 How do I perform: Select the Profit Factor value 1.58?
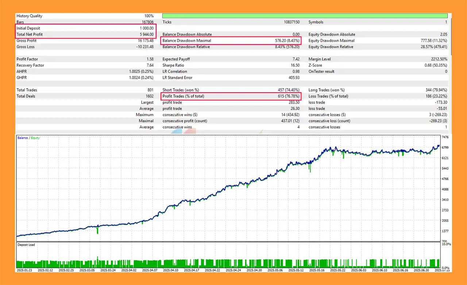point(149,59)
